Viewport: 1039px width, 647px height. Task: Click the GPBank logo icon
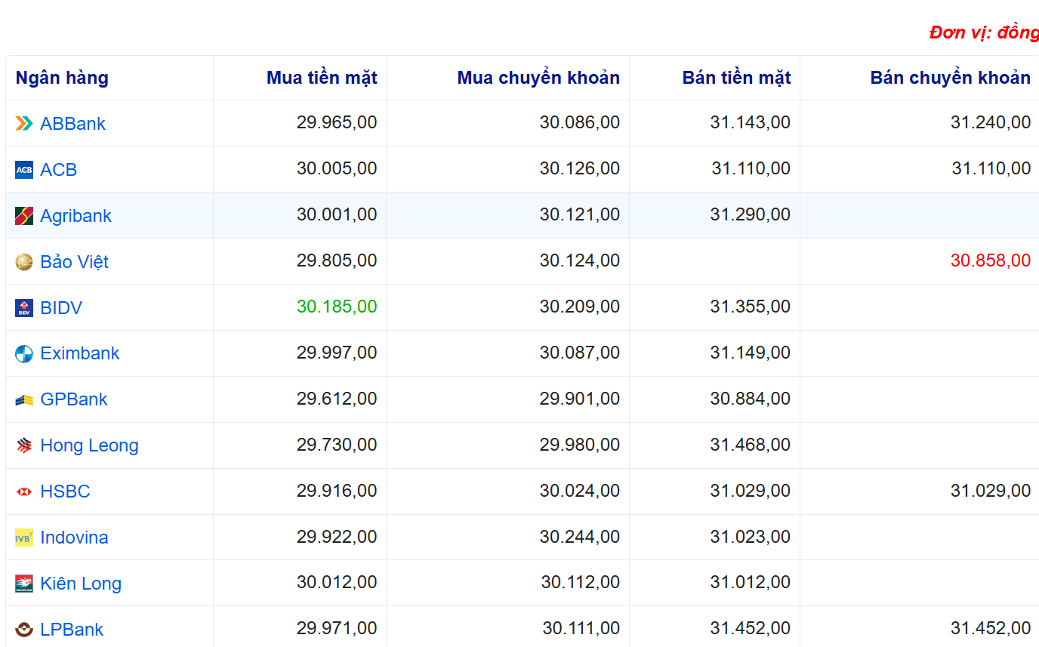click(24, 400)
